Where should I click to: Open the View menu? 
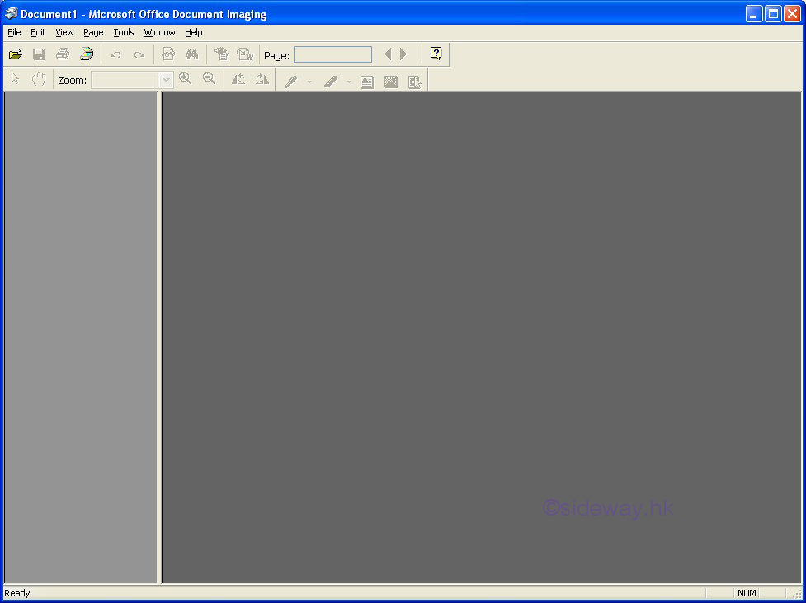tap(64, 32)
